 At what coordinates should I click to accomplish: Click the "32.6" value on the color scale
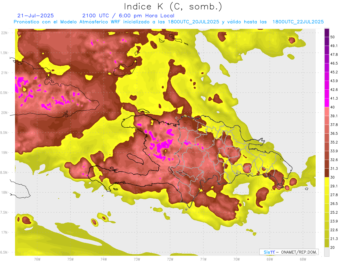[334, 160]
